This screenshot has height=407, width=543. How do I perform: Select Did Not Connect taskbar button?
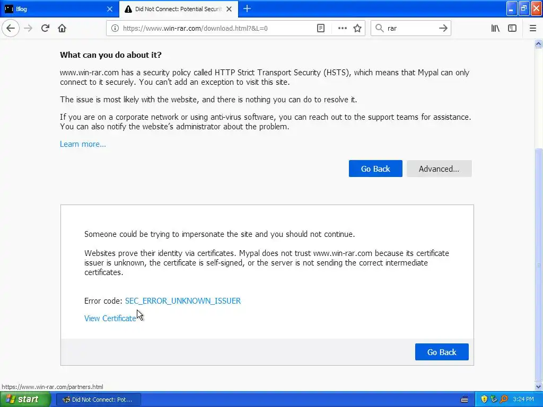tap(98, 400)
